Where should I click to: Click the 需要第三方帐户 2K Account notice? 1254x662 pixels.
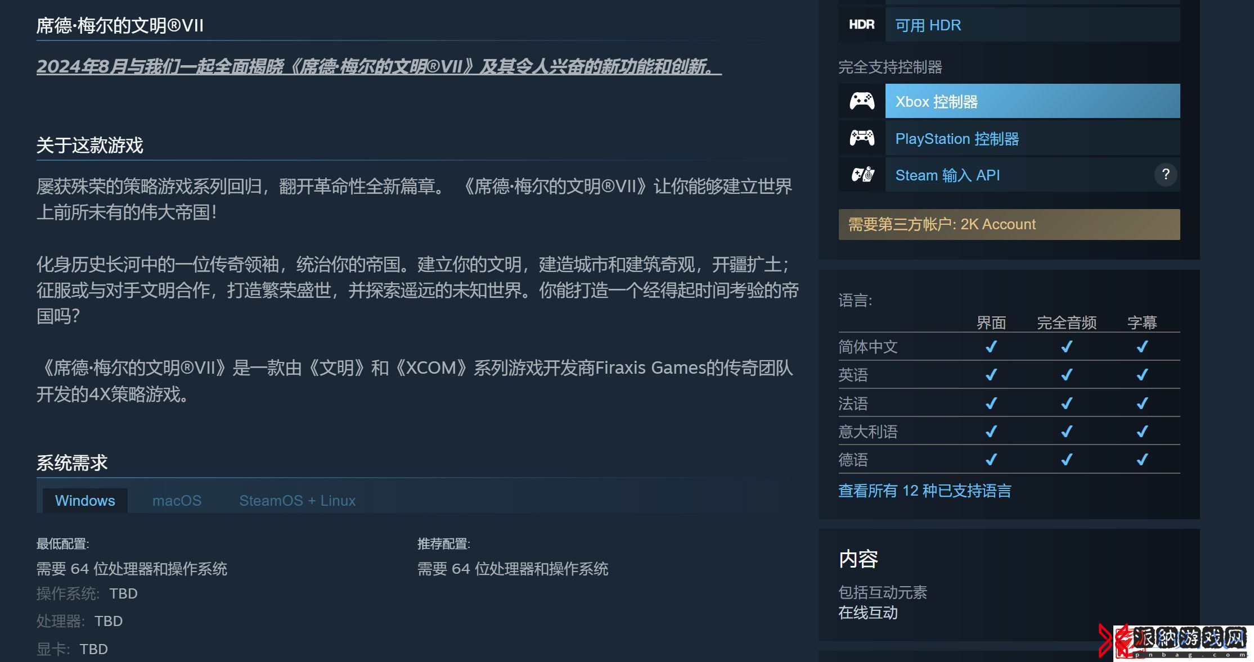coord(1009,224)
